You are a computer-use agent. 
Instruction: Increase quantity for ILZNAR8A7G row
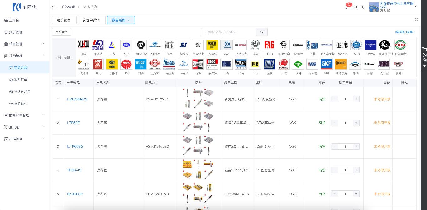click(356, 99)
